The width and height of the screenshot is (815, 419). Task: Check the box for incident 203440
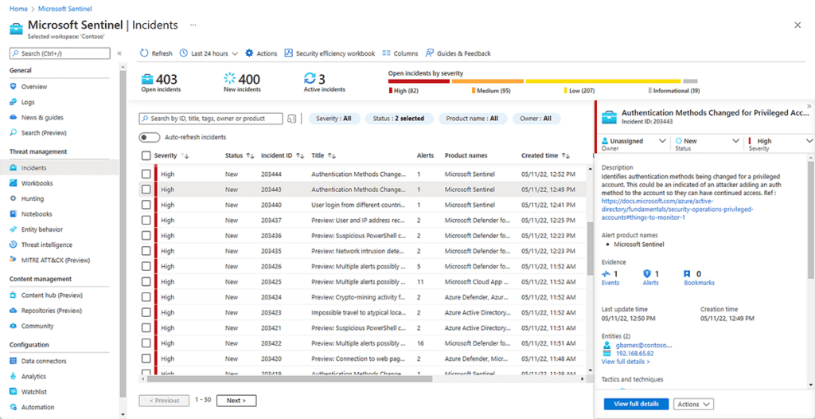point(146,205)
